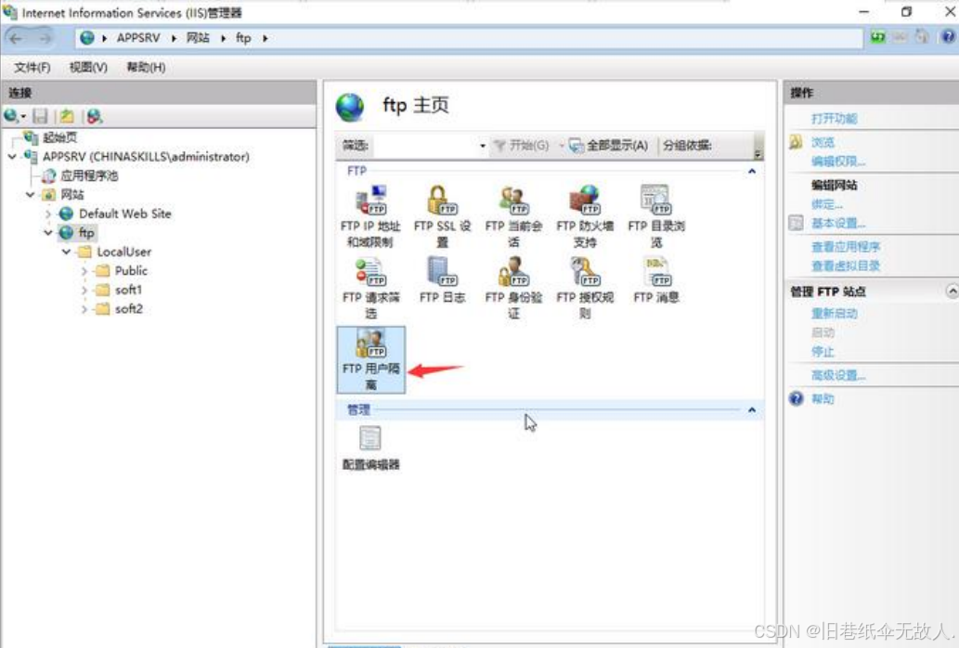
Task: Open FTP 防火墙支持 feature
Action: coord(585,215)
